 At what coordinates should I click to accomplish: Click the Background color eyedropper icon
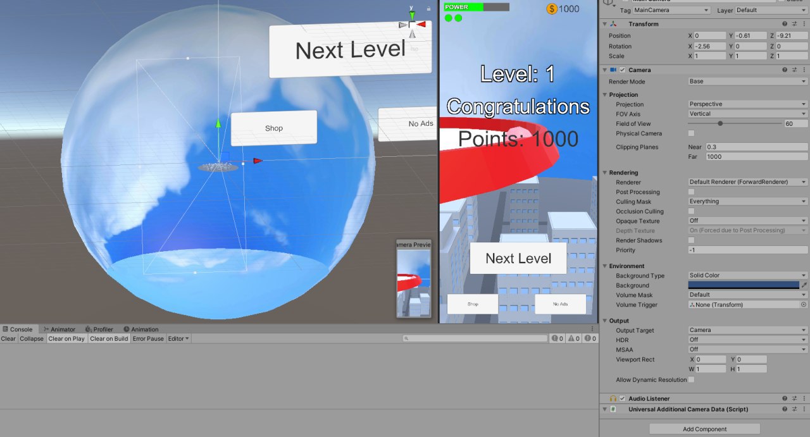pos(804,285)
